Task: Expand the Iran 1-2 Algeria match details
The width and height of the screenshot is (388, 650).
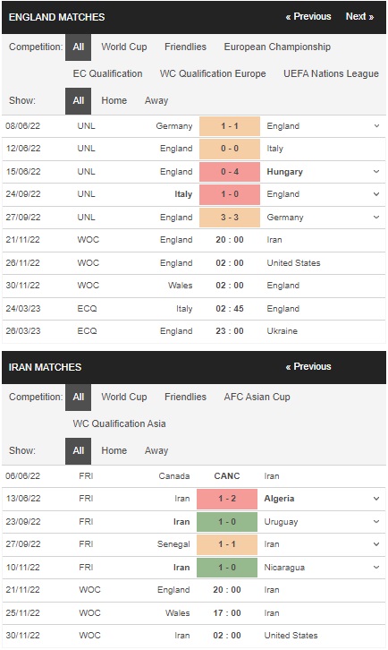Action: point(376,499)
